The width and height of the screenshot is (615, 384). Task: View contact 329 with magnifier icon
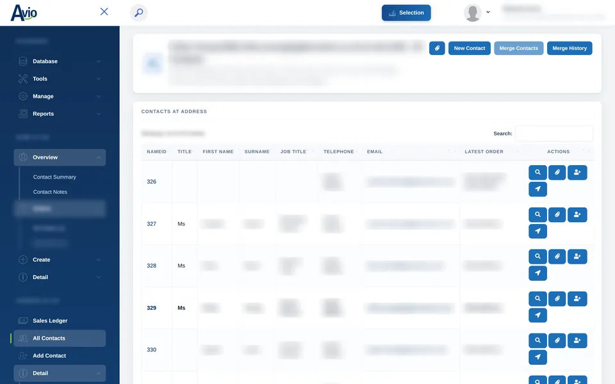click(537, 299)
